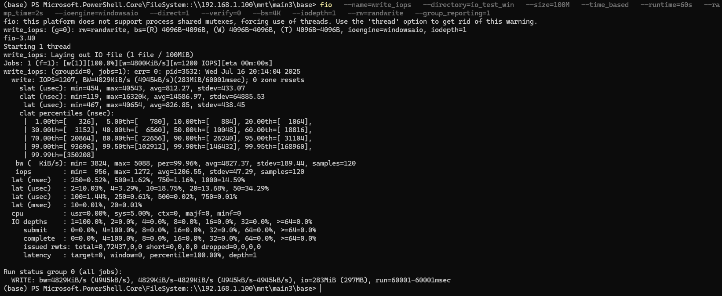This screenshot has width=722, height=296.
Task: Click the 99.99th=[350208] percentile value
Action: pyautogui.click(x=62, y=155)
